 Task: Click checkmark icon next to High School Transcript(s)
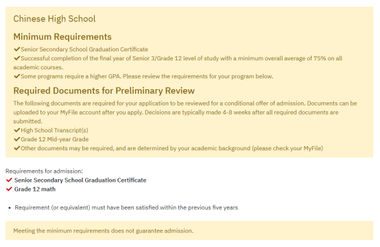coord(16,130)
